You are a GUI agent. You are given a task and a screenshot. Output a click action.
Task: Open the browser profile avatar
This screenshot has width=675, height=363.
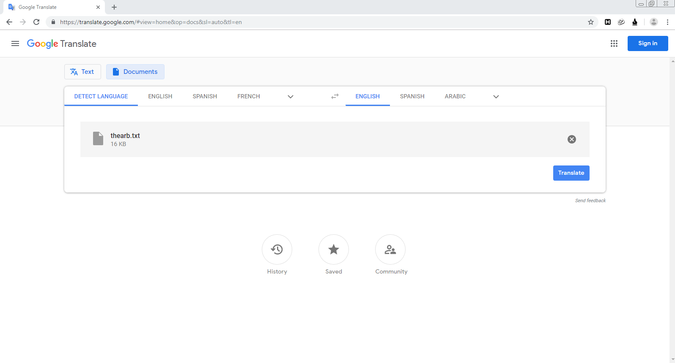pos(654,22)
